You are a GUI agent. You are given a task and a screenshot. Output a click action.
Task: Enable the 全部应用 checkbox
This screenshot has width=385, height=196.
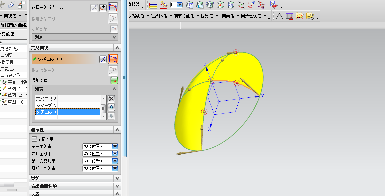coord(34,139)
